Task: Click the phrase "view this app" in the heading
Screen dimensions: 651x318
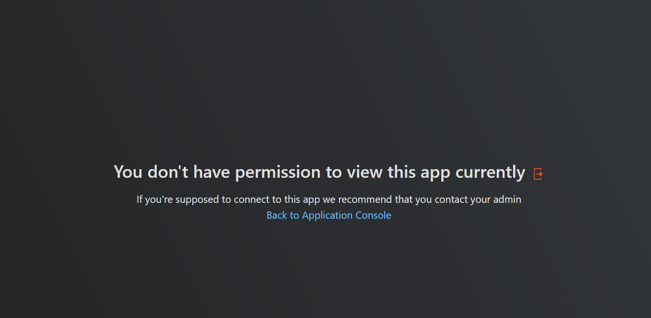Action: pos(400,172)
